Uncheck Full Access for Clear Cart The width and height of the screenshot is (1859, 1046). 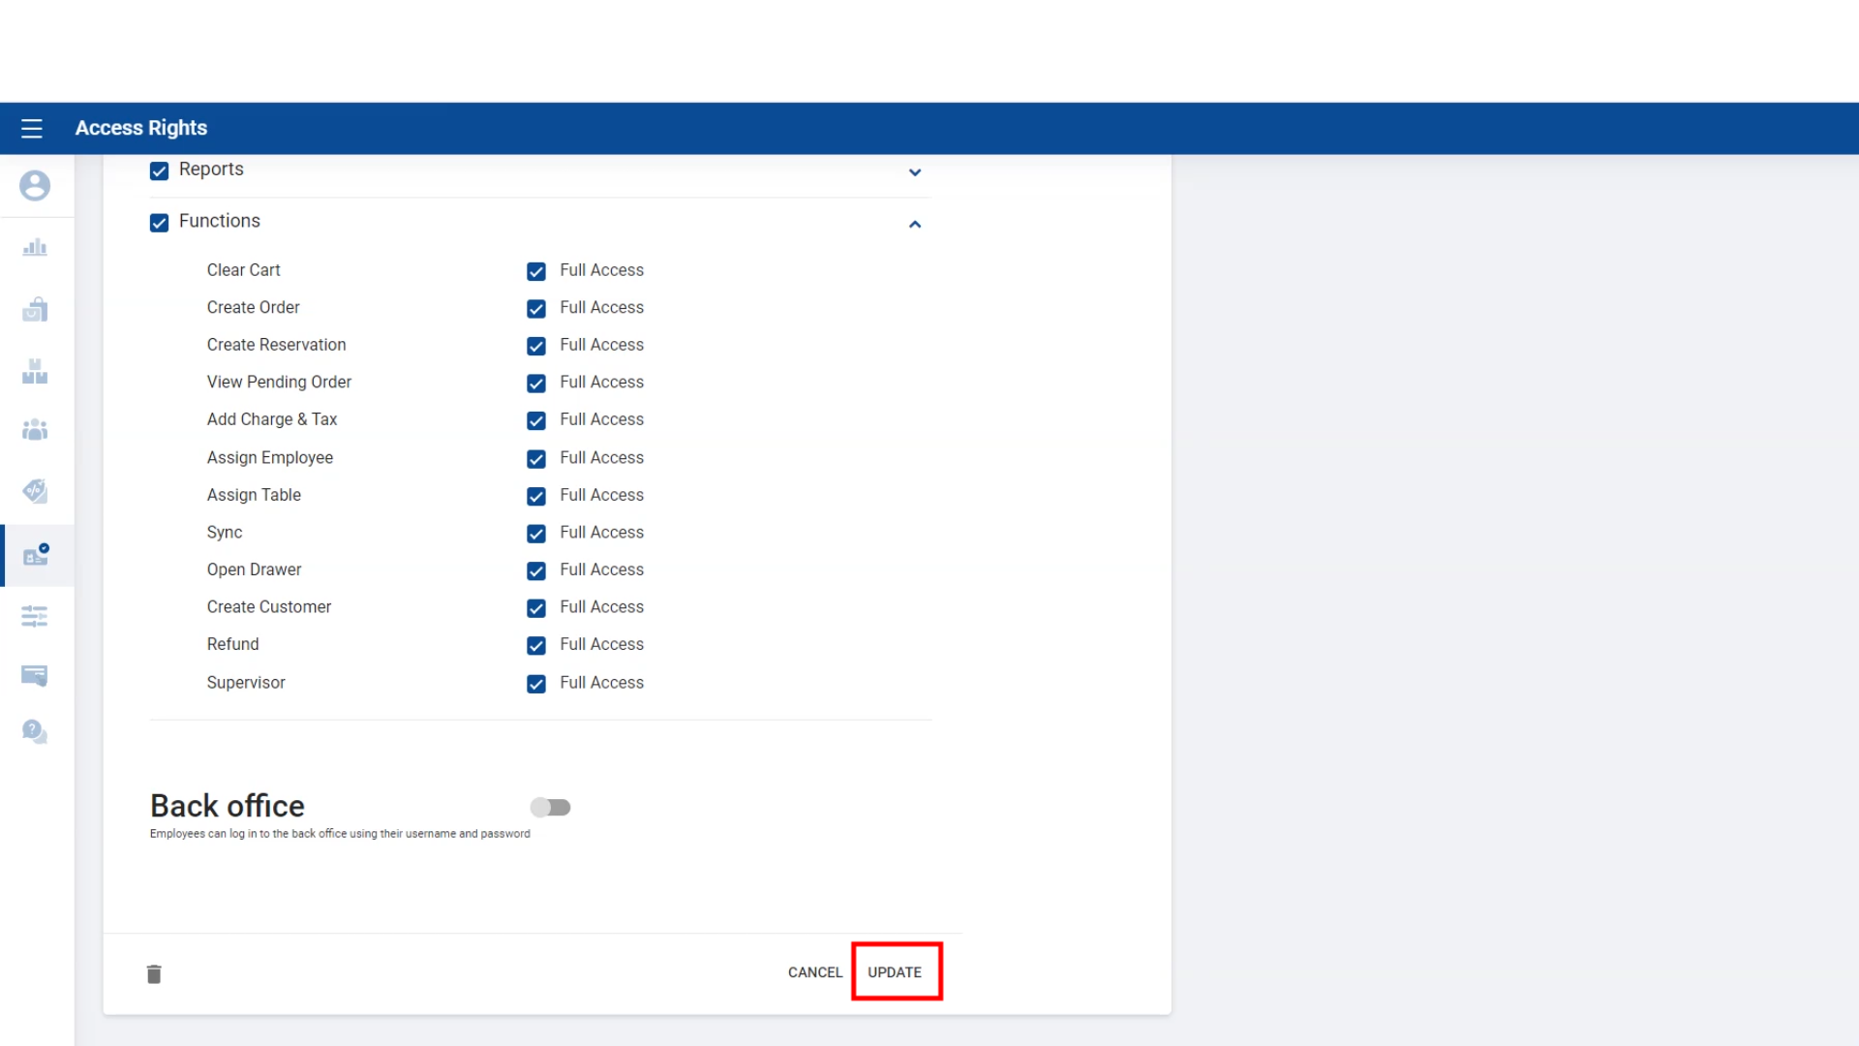pos(536,271)
